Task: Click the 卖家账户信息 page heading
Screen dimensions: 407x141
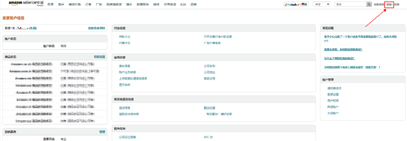Action: [14, 18]
